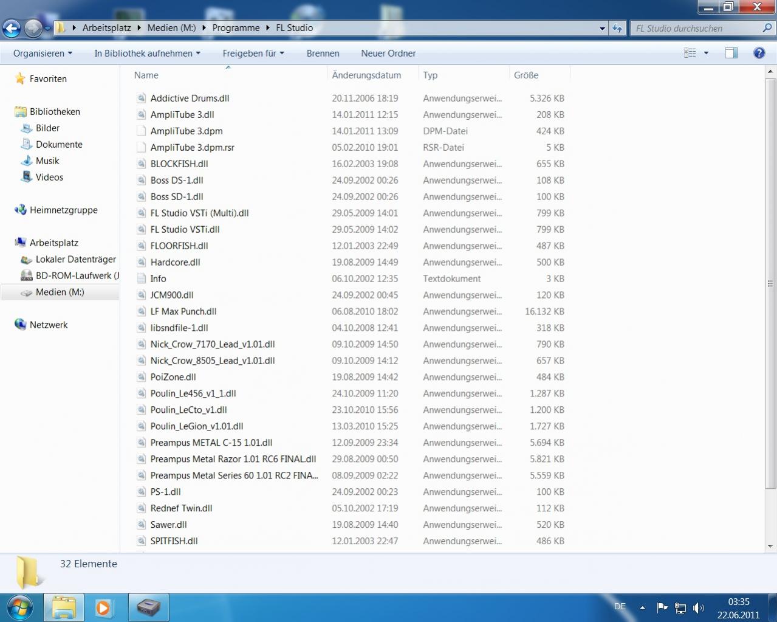The width and height of the screenshot is (777, 622).
Task: Show hidden tray icons arrow
Action: (642, 607)
